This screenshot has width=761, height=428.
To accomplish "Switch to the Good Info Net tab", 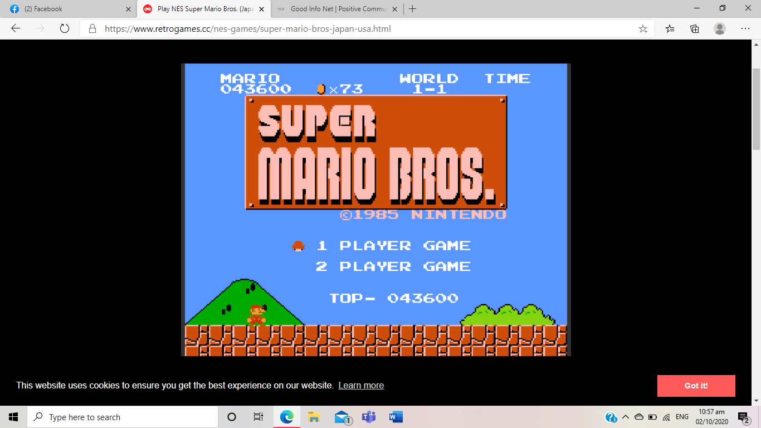I will click(x=337, y=9).
